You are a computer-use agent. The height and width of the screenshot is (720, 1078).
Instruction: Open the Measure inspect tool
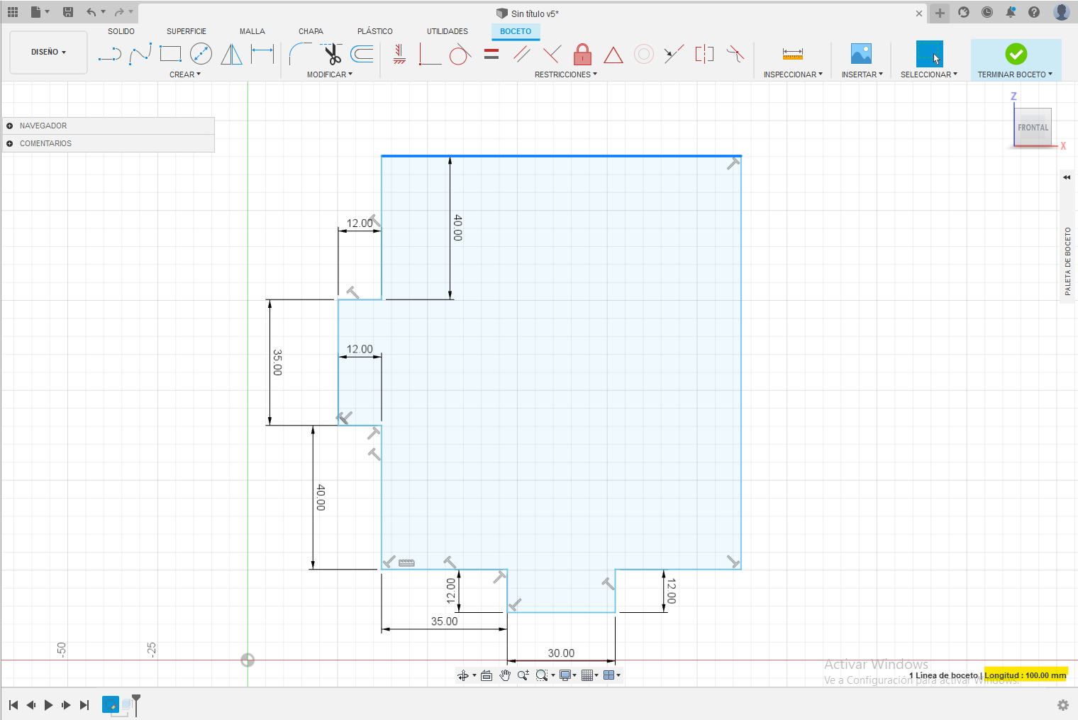point(792,54)
